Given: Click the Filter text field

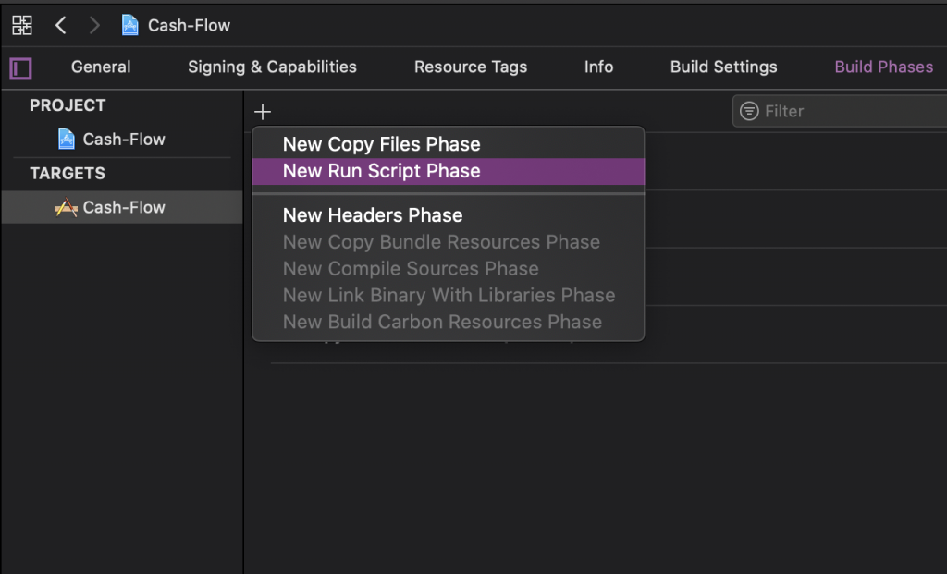Looking at the screenshot, I should 851,111.
